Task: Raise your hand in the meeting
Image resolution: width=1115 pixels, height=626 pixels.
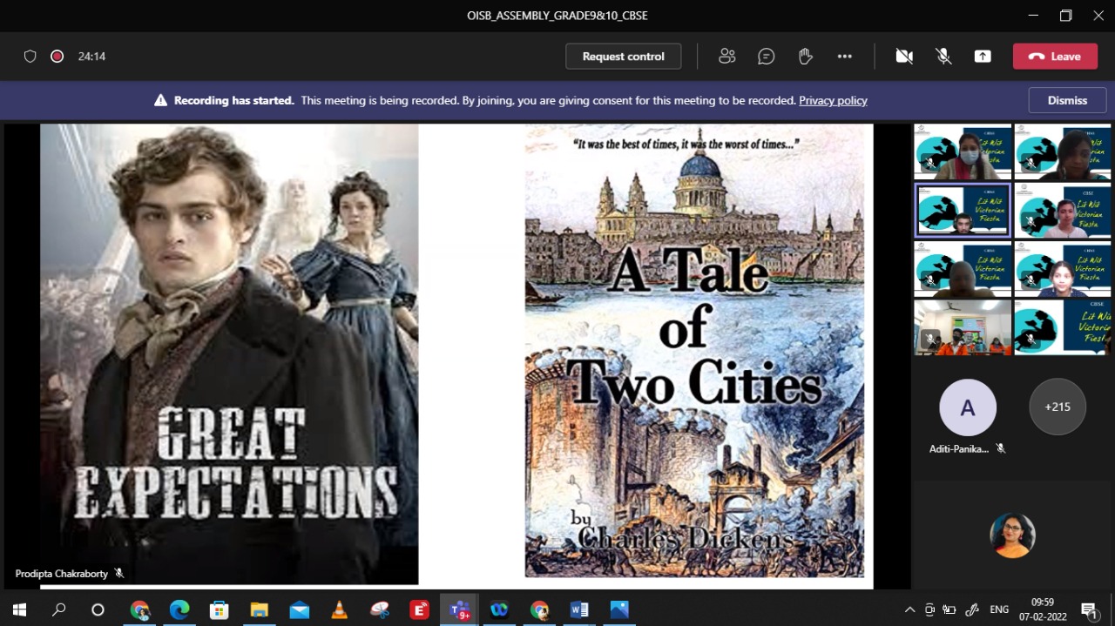Action: (806, 57)
